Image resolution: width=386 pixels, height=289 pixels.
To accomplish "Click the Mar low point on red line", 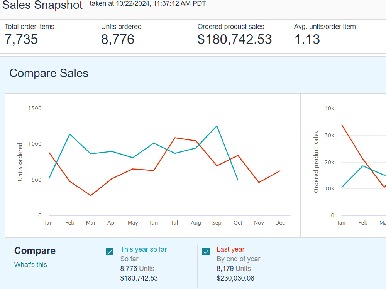I will tap(91, 195).
